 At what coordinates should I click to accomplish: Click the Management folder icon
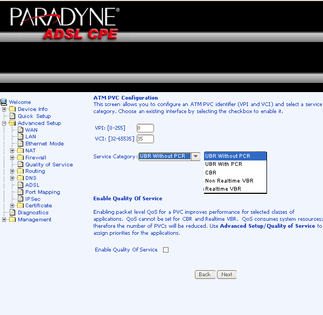coord(12,219)
